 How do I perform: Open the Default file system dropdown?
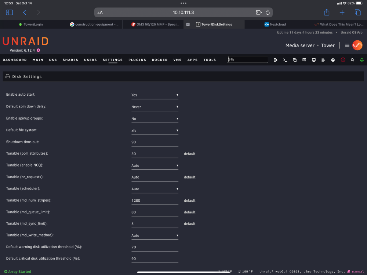click(155, 131)
